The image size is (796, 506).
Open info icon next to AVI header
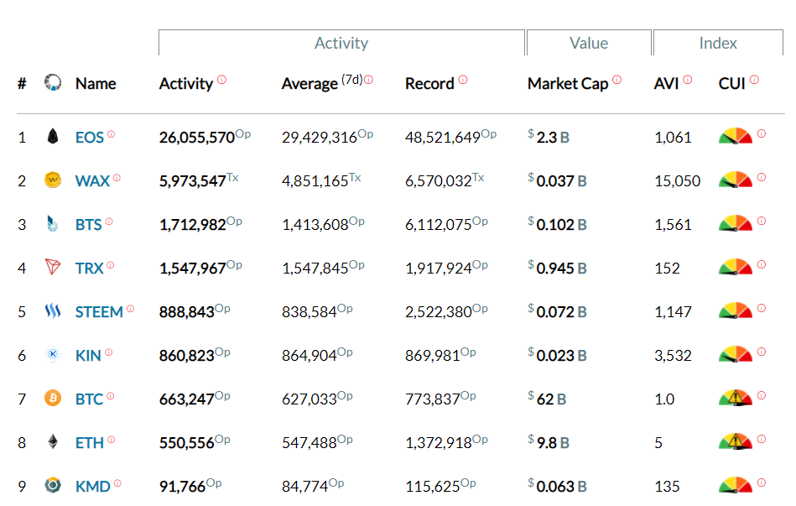687,79
